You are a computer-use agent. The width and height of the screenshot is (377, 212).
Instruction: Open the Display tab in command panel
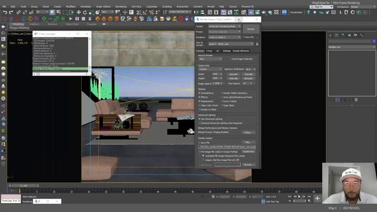tap(355, 35)
